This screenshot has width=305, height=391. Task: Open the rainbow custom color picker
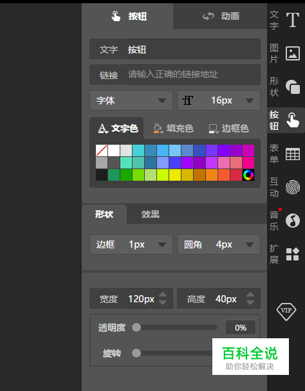tap(248, 175)
